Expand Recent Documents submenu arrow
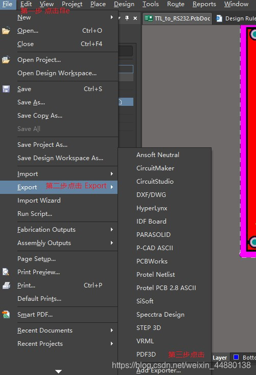Viewport: 256px width, 375px height. click(x=112, y=330)
